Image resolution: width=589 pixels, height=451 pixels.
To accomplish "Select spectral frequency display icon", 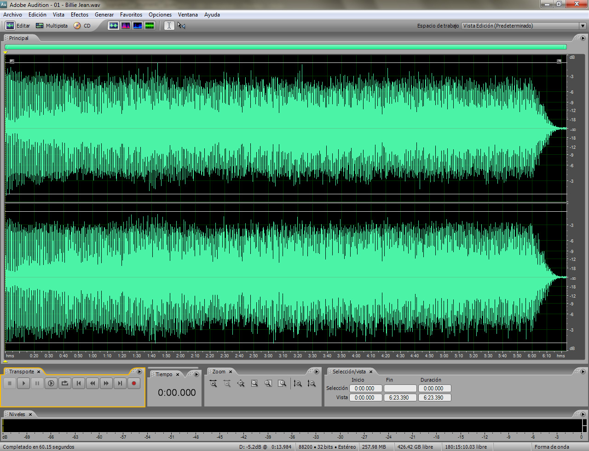I will point(126,26).
